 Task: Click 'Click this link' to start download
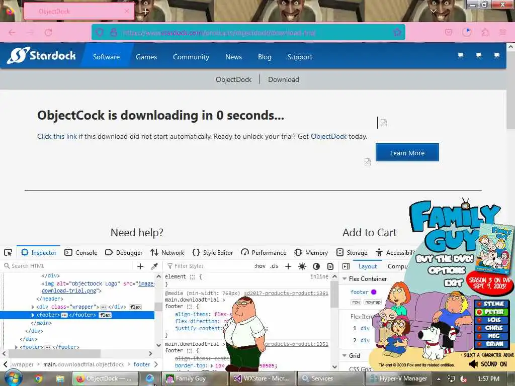coord(57,136)
